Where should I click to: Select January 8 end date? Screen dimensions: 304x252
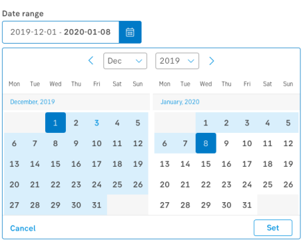tap(206, 143)
